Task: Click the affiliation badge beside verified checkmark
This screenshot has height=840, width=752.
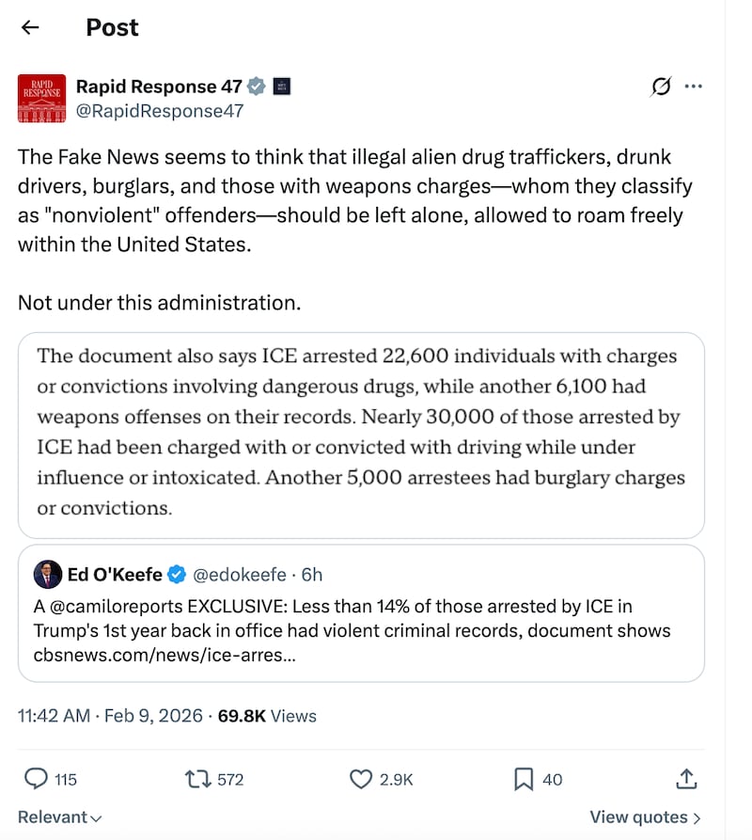Action: (280, 87)
